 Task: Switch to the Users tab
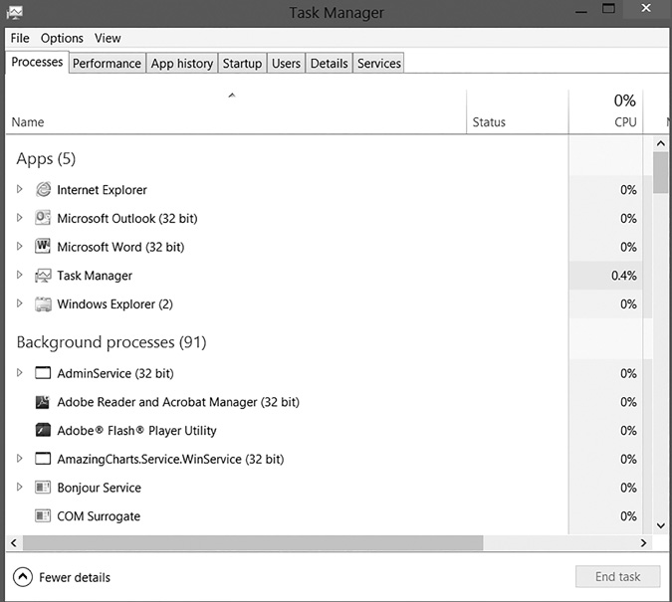pos(286,64)
